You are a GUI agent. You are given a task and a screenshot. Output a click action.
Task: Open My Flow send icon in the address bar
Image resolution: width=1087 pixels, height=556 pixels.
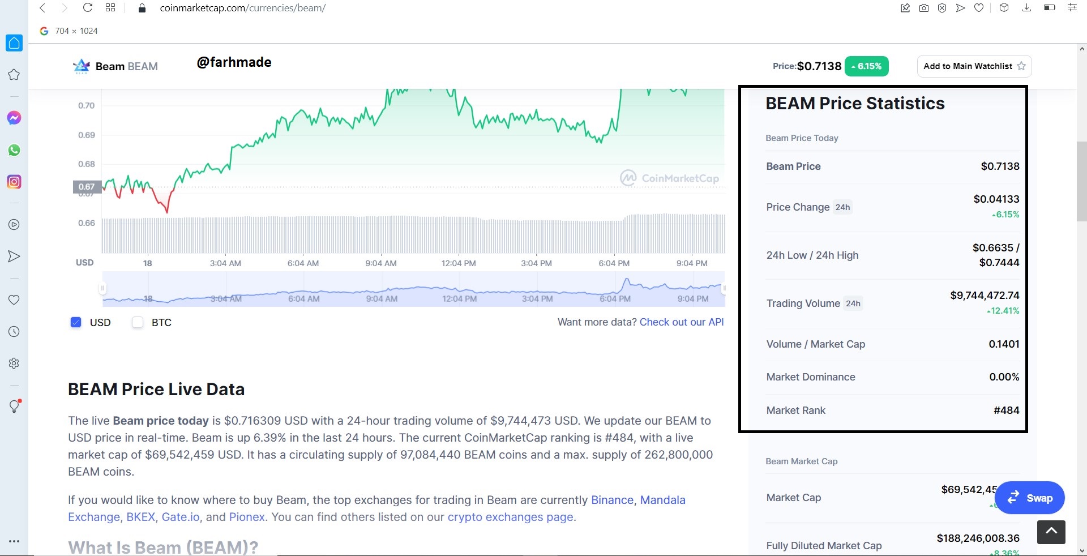(x=960, y=8)
